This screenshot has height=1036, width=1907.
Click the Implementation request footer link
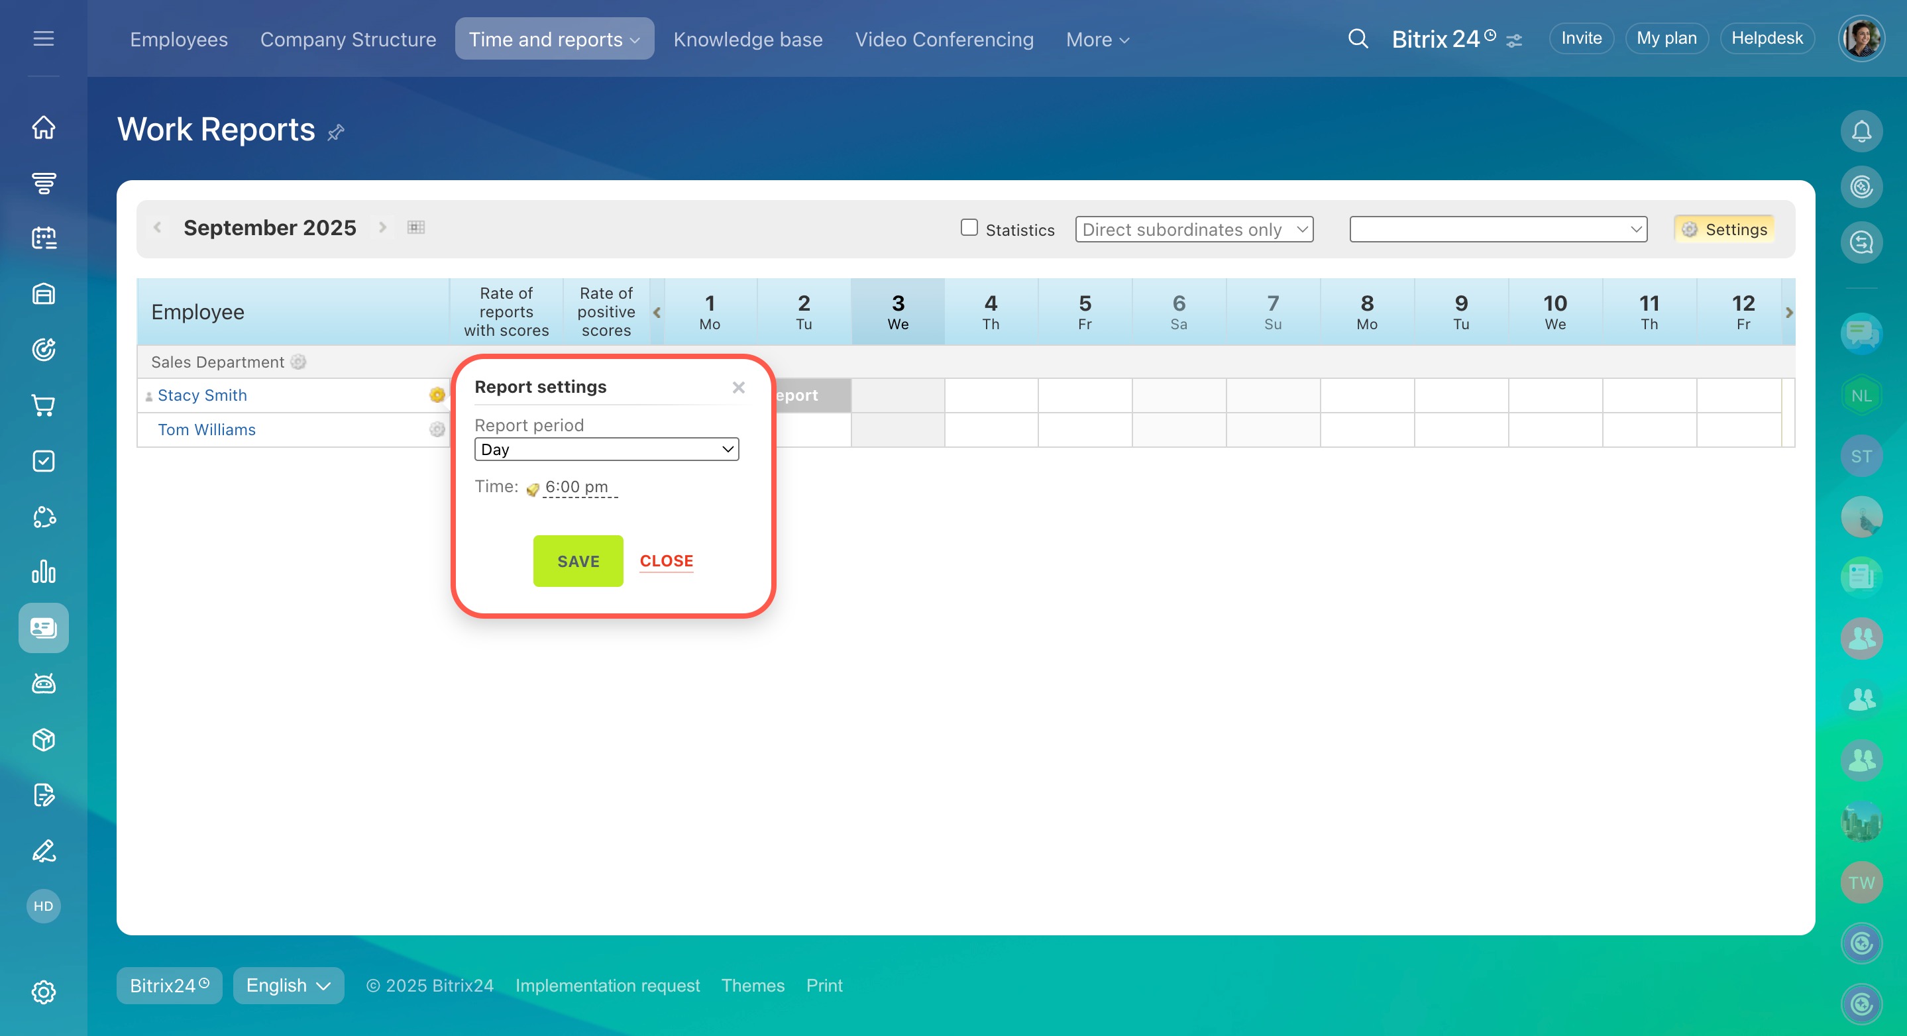(x=607, y=986)
